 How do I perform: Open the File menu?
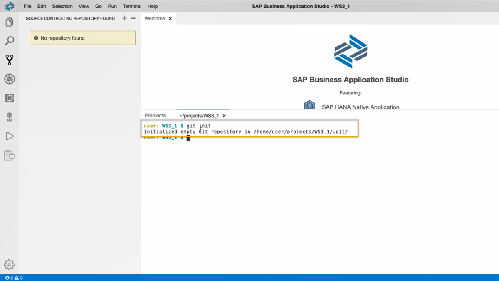(x=27, y=6)
